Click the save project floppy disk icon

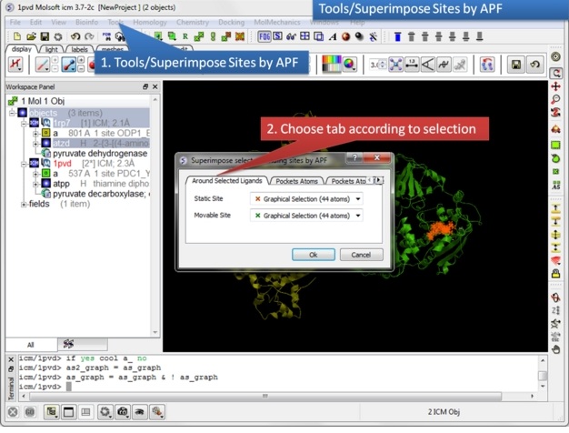44,36
